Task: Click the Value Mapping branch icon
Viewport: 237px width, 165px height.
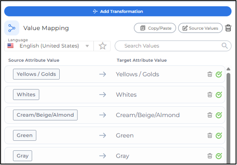Action: click(12, 28)
